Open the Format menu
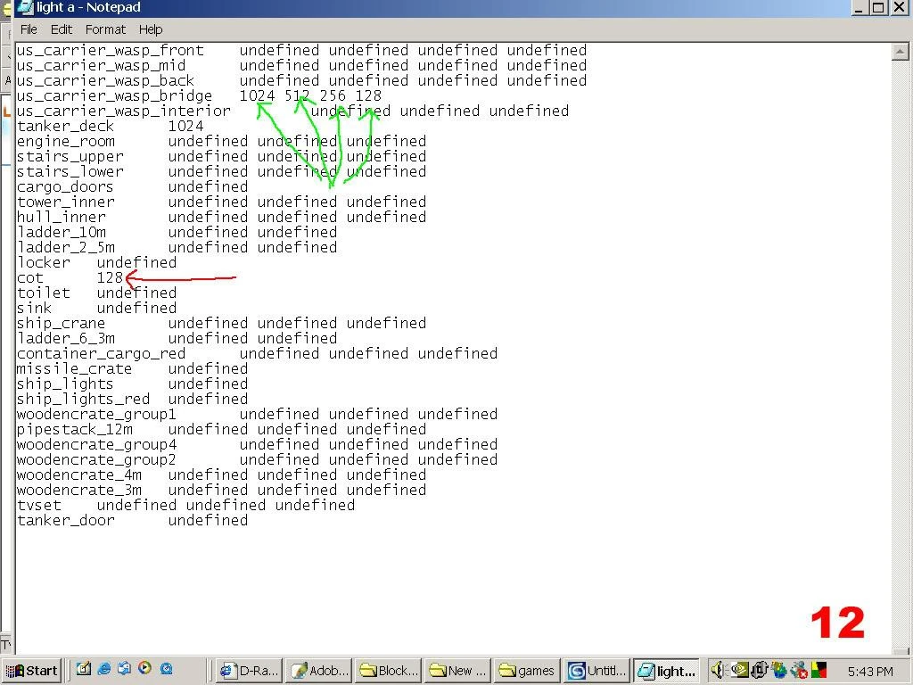Viewport: 913px width, 685px height. click(x=105, y=29)
